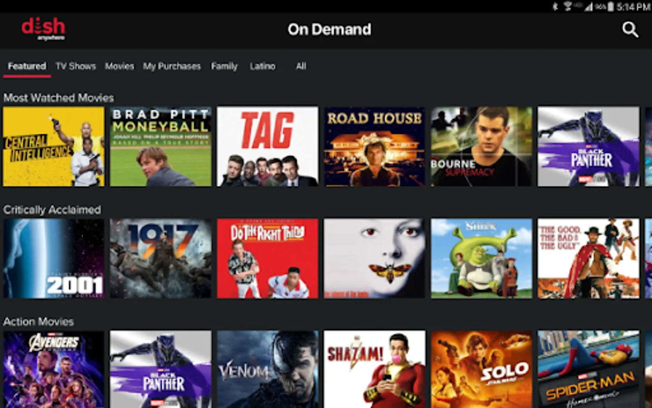This screenshot has height=408, width=652.
Task: Open Road House movie poster
Action: click(x=374, y=146)
